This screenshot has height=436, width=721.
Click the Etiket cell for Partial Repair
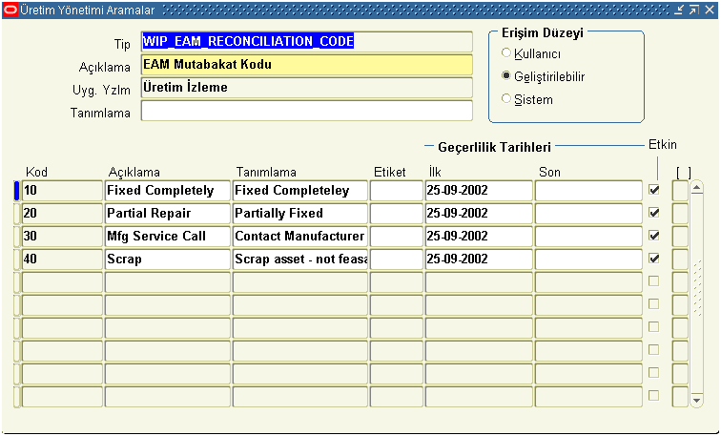pyautogui.click(x=396, y=214)
